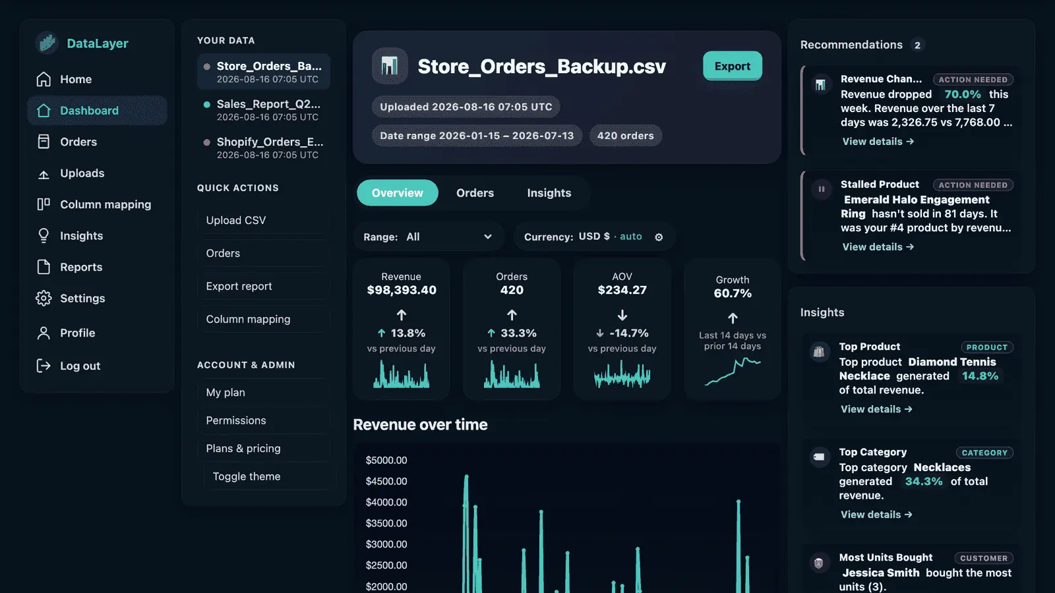Expand the Range All dropdown
This screenshot has height=593, width=1055.
(429, 237)
